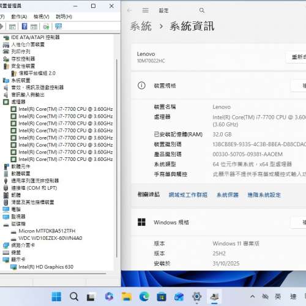Select the Trusted Platform Module 2.0 entry
Viewport: 306px width, 306px height.
(34, 73)
